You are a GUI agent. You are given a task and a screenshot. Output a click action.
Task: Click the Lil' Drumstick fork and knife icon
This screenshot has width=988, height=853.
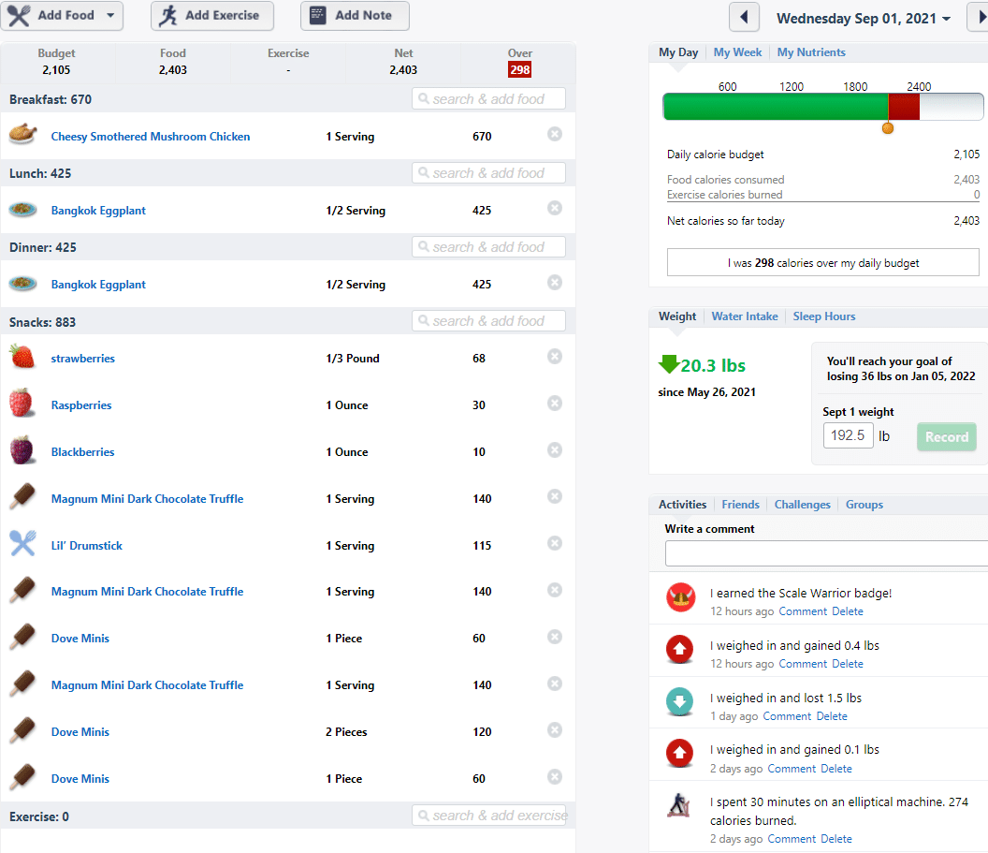point(22,543)
